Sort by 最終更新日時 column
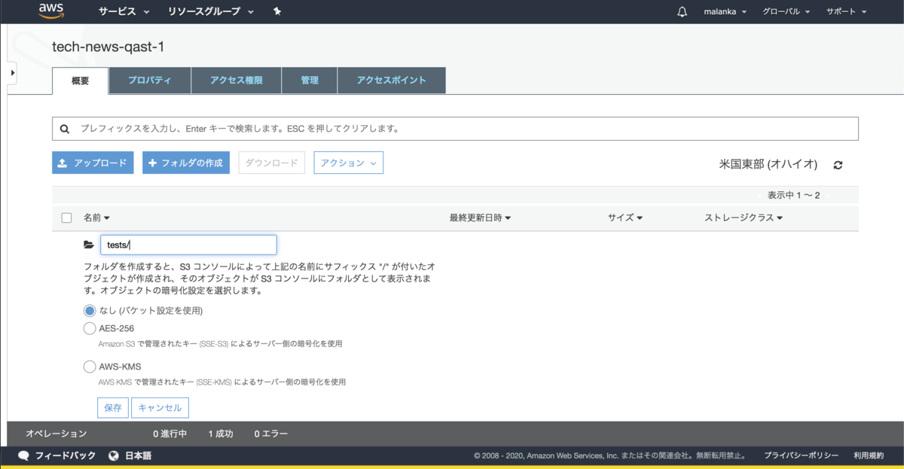 [480, 218]
